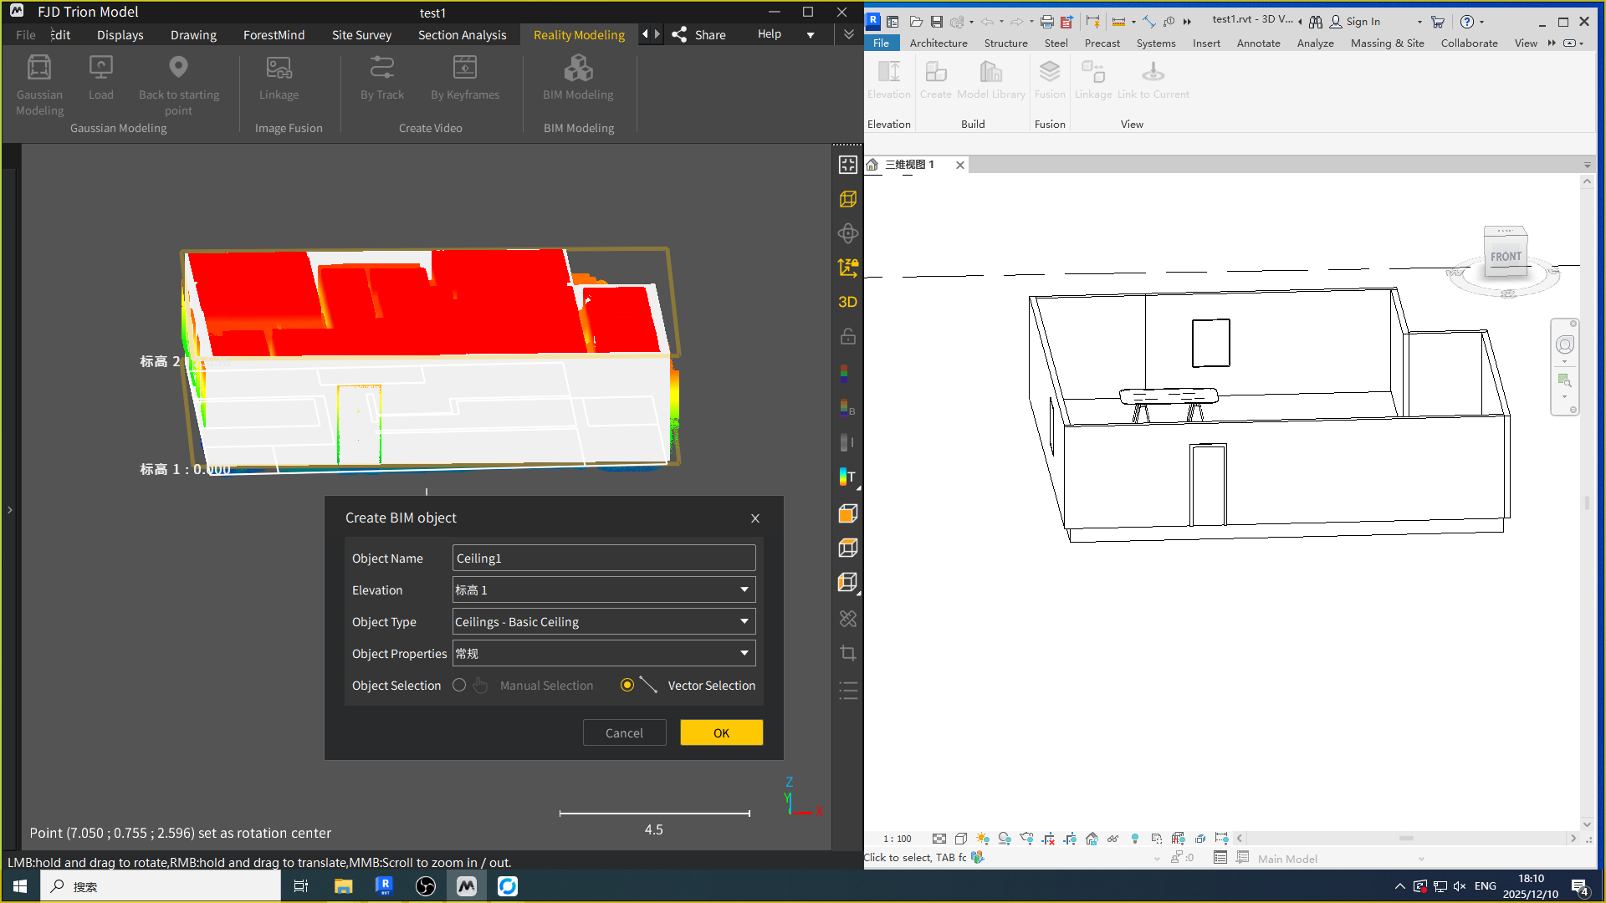This screenshot has width=1606, height=903.
Task: Open the Object Type dropdown
Action: pos(744,622)
